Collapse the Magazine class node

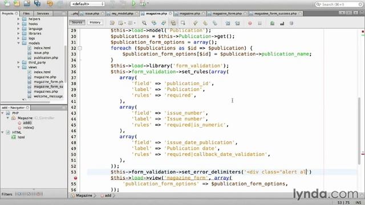[7, 118]
